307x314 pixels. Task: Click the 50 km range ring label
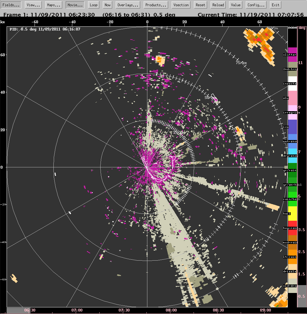(210, 98)
